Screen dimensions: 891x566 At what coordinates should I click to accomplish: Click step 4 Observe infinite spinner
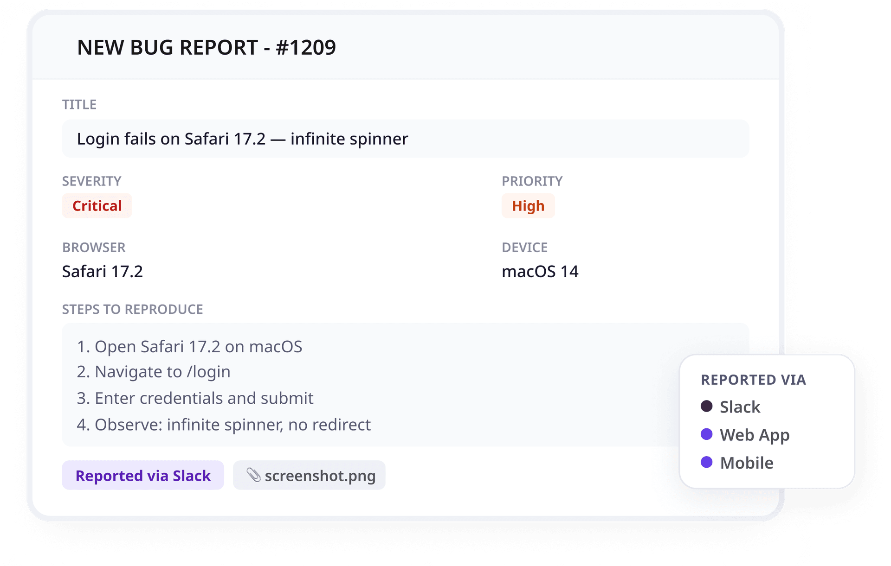224,425
